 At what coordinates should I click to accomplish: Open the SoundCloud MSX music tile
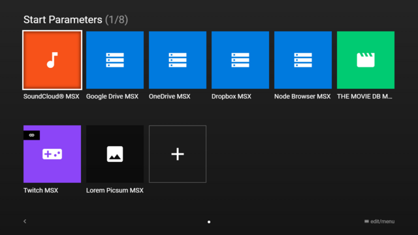pyautogui.click(x=52, y=60)
